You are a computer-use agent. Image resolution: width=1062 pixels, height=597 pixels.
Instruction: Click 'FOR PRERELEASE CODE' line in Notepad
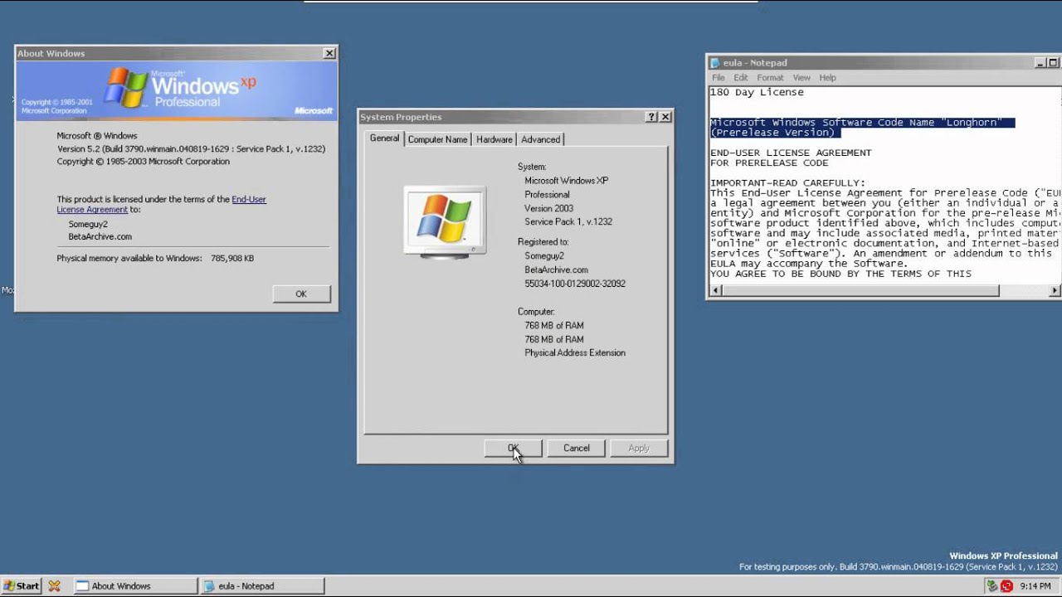pyautogui.click(x=769, y=163)
